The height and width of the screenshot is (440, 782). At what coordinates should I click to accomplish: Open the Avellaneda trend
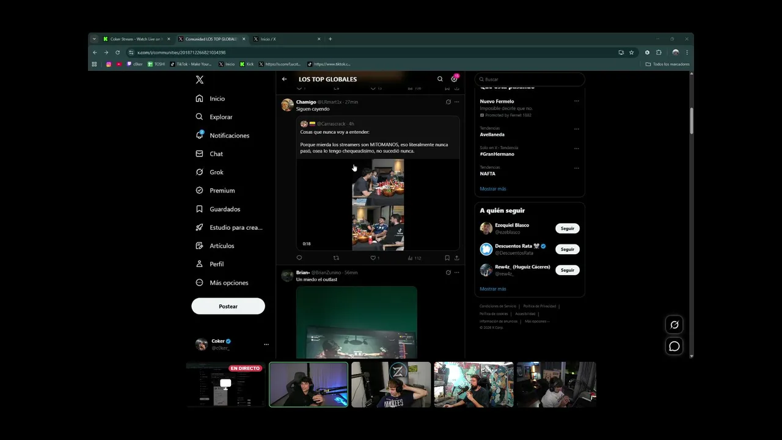point(492,134)
